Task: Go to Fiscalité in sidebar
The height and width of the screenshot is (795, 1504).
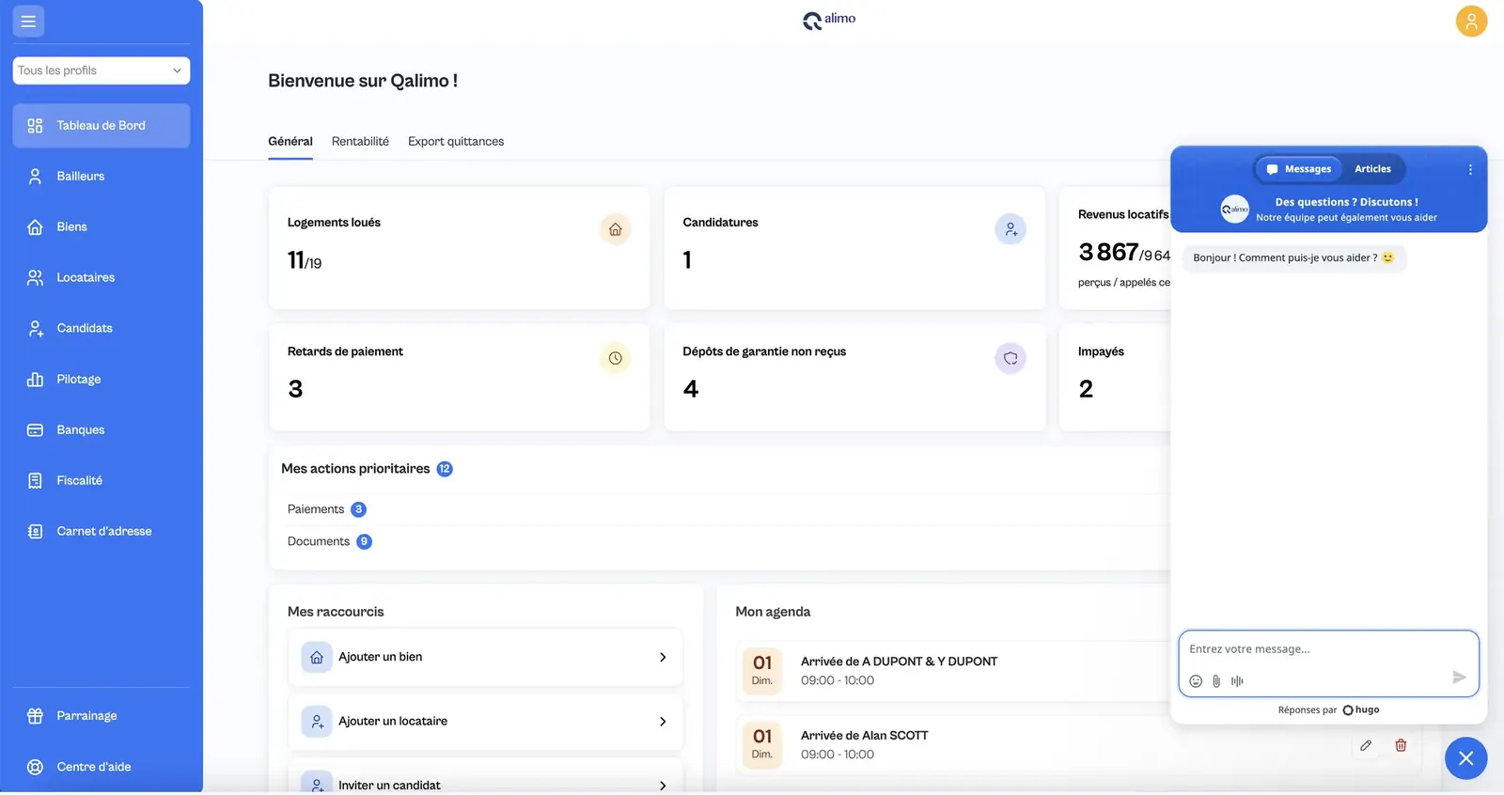Action: tap(102, 481)
